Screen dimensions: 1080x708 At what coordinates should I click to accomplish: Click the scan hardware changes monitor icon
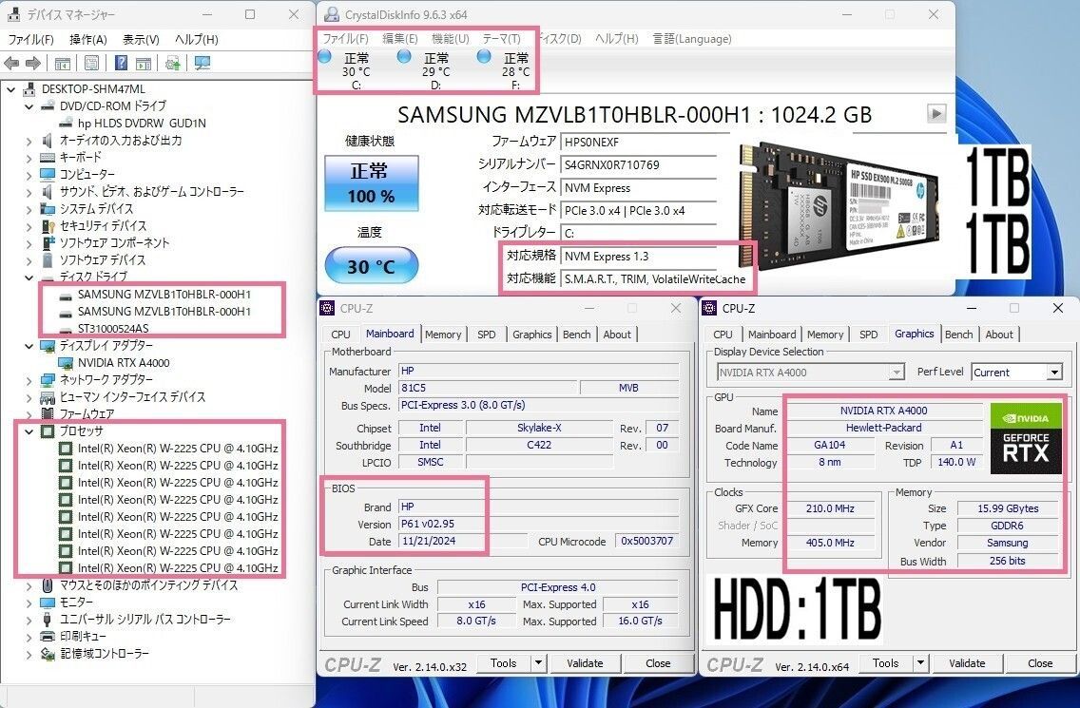click(202, 64)
